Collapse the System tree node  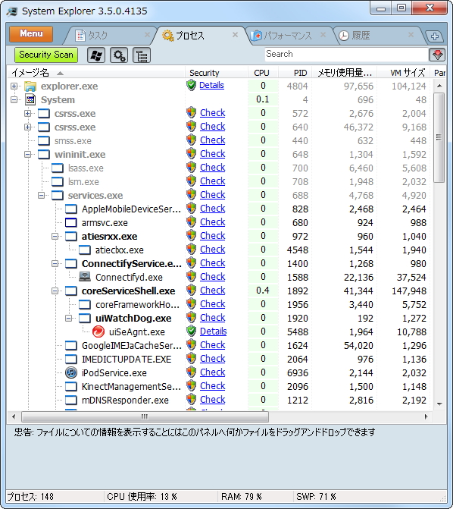coord(14,99)
